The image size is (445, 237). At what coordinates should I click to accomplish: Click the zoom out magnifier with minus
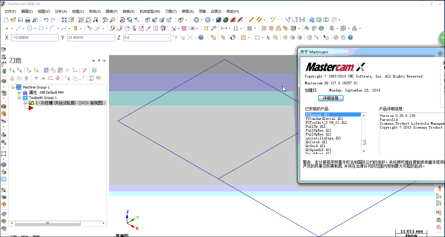(113, 20)
